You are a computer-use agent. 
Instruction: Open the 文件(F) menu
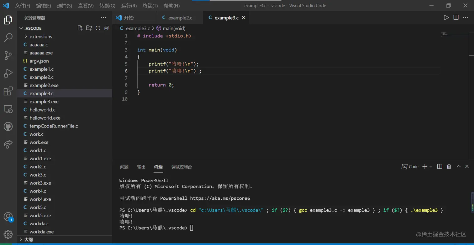coord(23,6)
